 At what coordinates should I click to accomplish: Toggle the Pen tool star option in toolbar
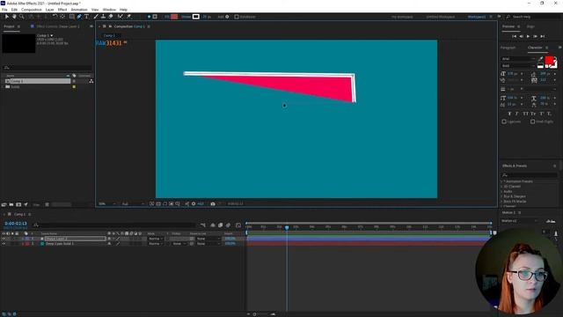click(150, 17)
